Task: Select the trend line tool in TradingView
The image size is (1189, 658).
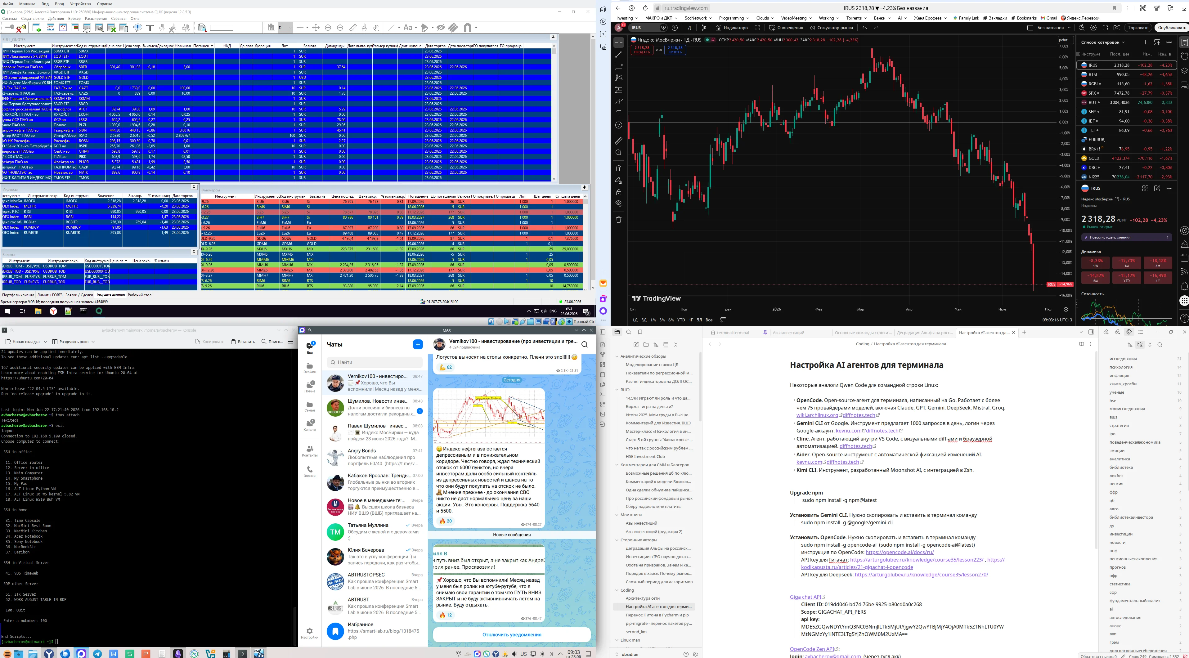Action: tap(618, 55)
